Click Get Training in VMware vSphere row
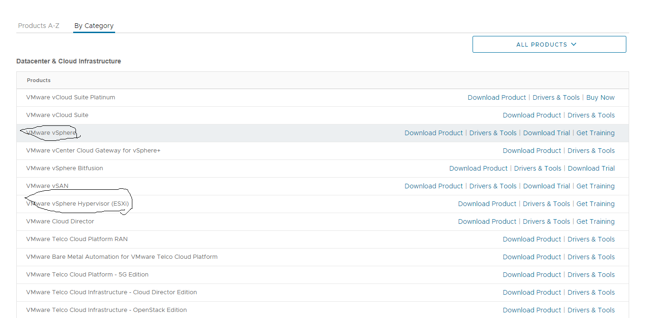 (x=596, y=133)
